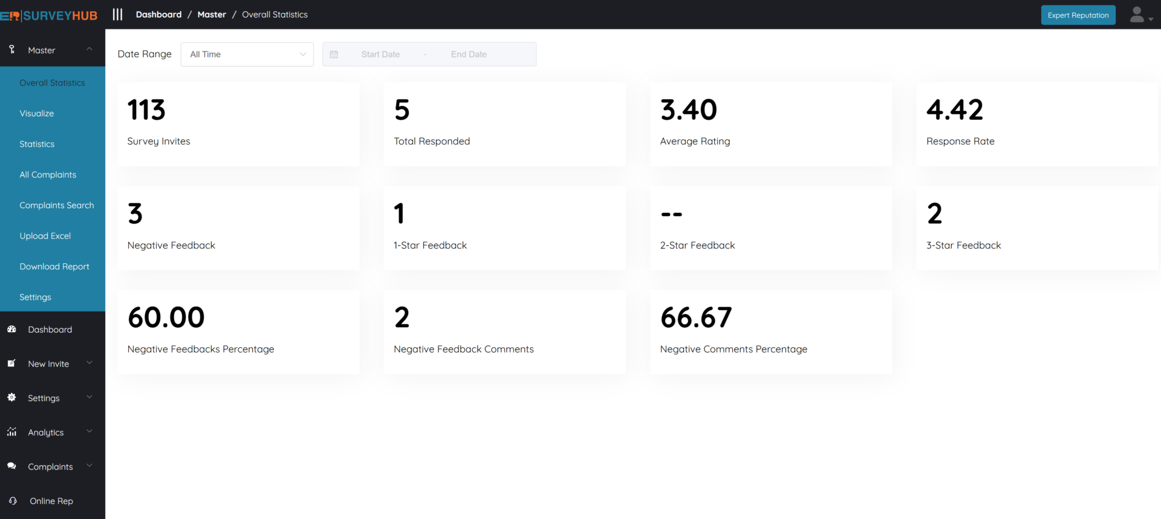
Task: Click the New Invite edit icon
Action: click(12, 364)
